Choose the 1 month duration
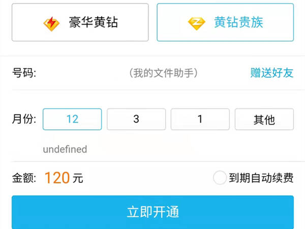Screen dimensions: 305x229 coord(200,119)
